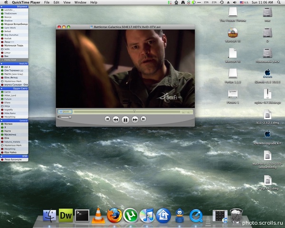Open iTunes from the Dock

tap(147, 216)
